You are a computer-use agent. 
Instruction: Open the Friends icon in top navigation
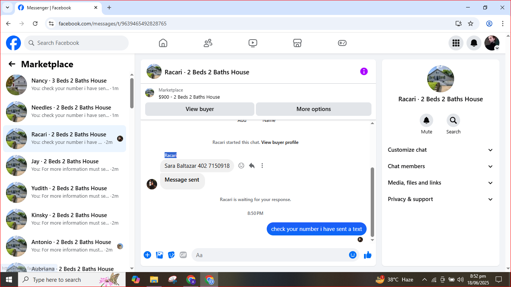click(x=208, y=43)
